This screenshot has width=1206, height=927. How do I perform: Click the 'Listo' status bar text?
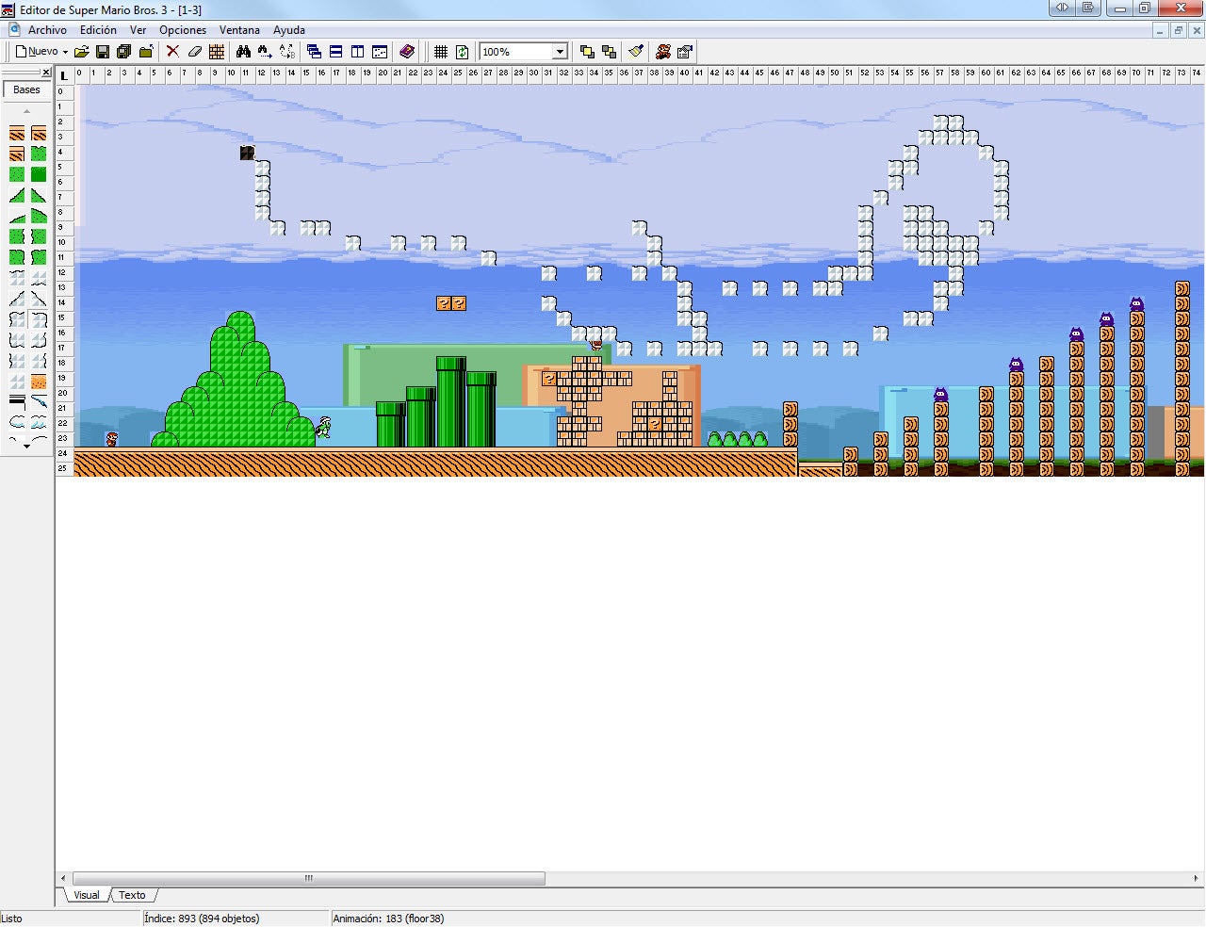tap(11, 919)
